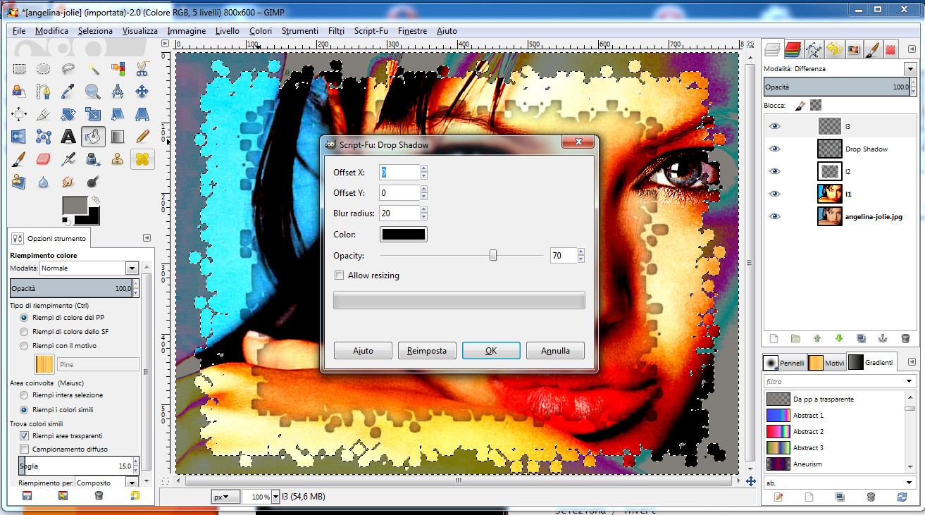Click the Drop Shadow Opacity slider handle
Viewport: 925px width, 515px height.
[x=493, y=255]
